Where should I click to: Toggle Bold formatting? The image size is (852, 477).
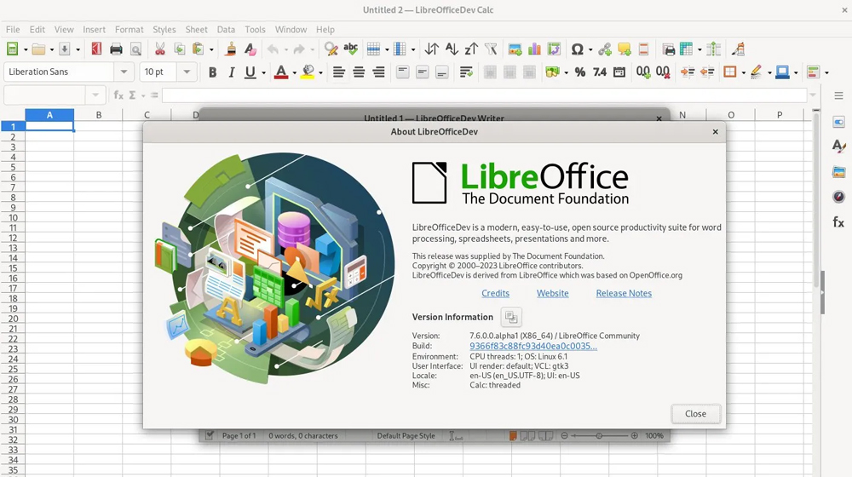point(212,72)
